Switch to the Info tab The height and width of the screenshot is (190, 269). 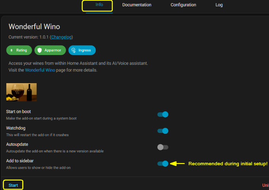tap(99, 5)
